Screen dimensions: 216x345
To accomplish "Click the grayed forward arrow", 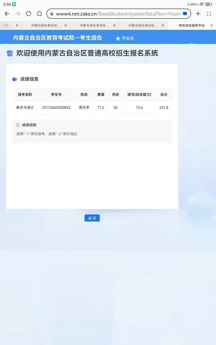I will (x=18, y=13).
